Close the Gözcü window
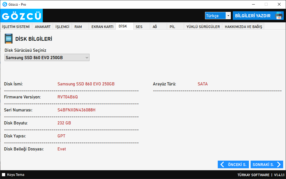 [x=279, y=4]
